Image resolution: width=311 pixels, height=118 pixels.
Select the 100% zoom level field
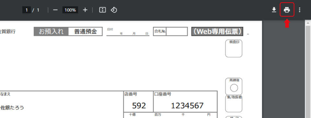70,10
